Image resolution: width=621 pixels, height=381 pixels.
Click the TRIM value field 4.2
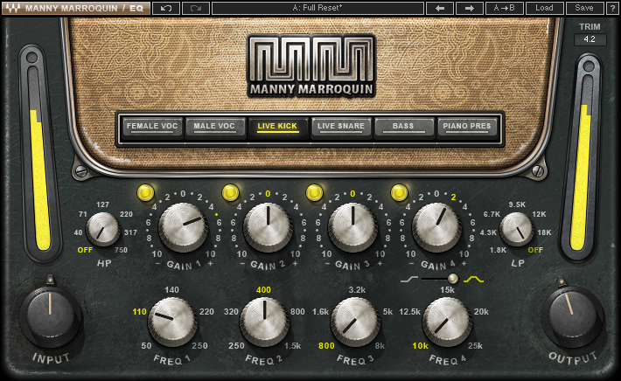coord(590,39)
